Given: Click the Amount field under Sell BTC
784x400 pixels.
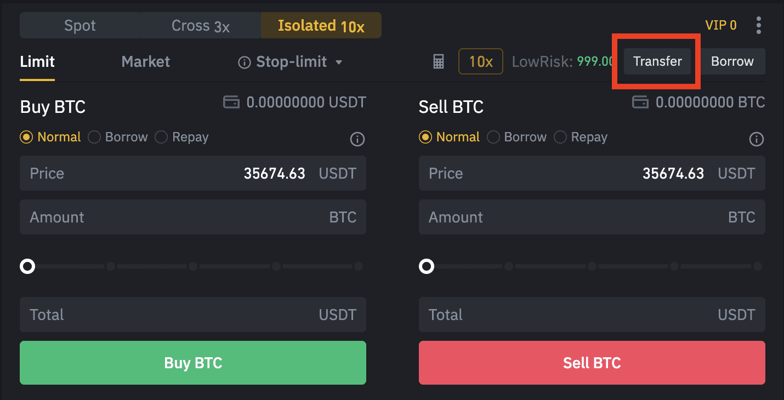Looking at the screenshot, I should click(592, 217).
